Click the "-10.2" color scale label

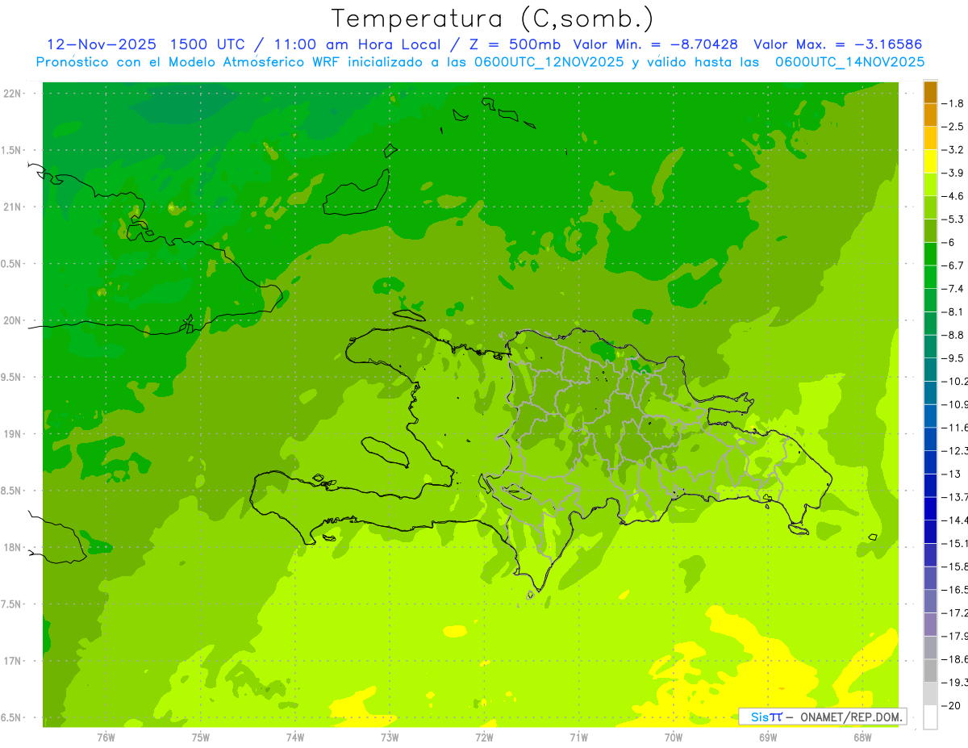(x=955, y=381)
